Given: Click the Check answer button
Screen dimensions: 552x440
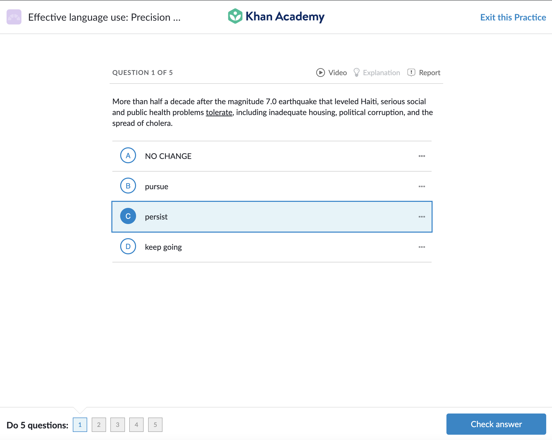Looking at the screenshot, I should click(496, 424).
